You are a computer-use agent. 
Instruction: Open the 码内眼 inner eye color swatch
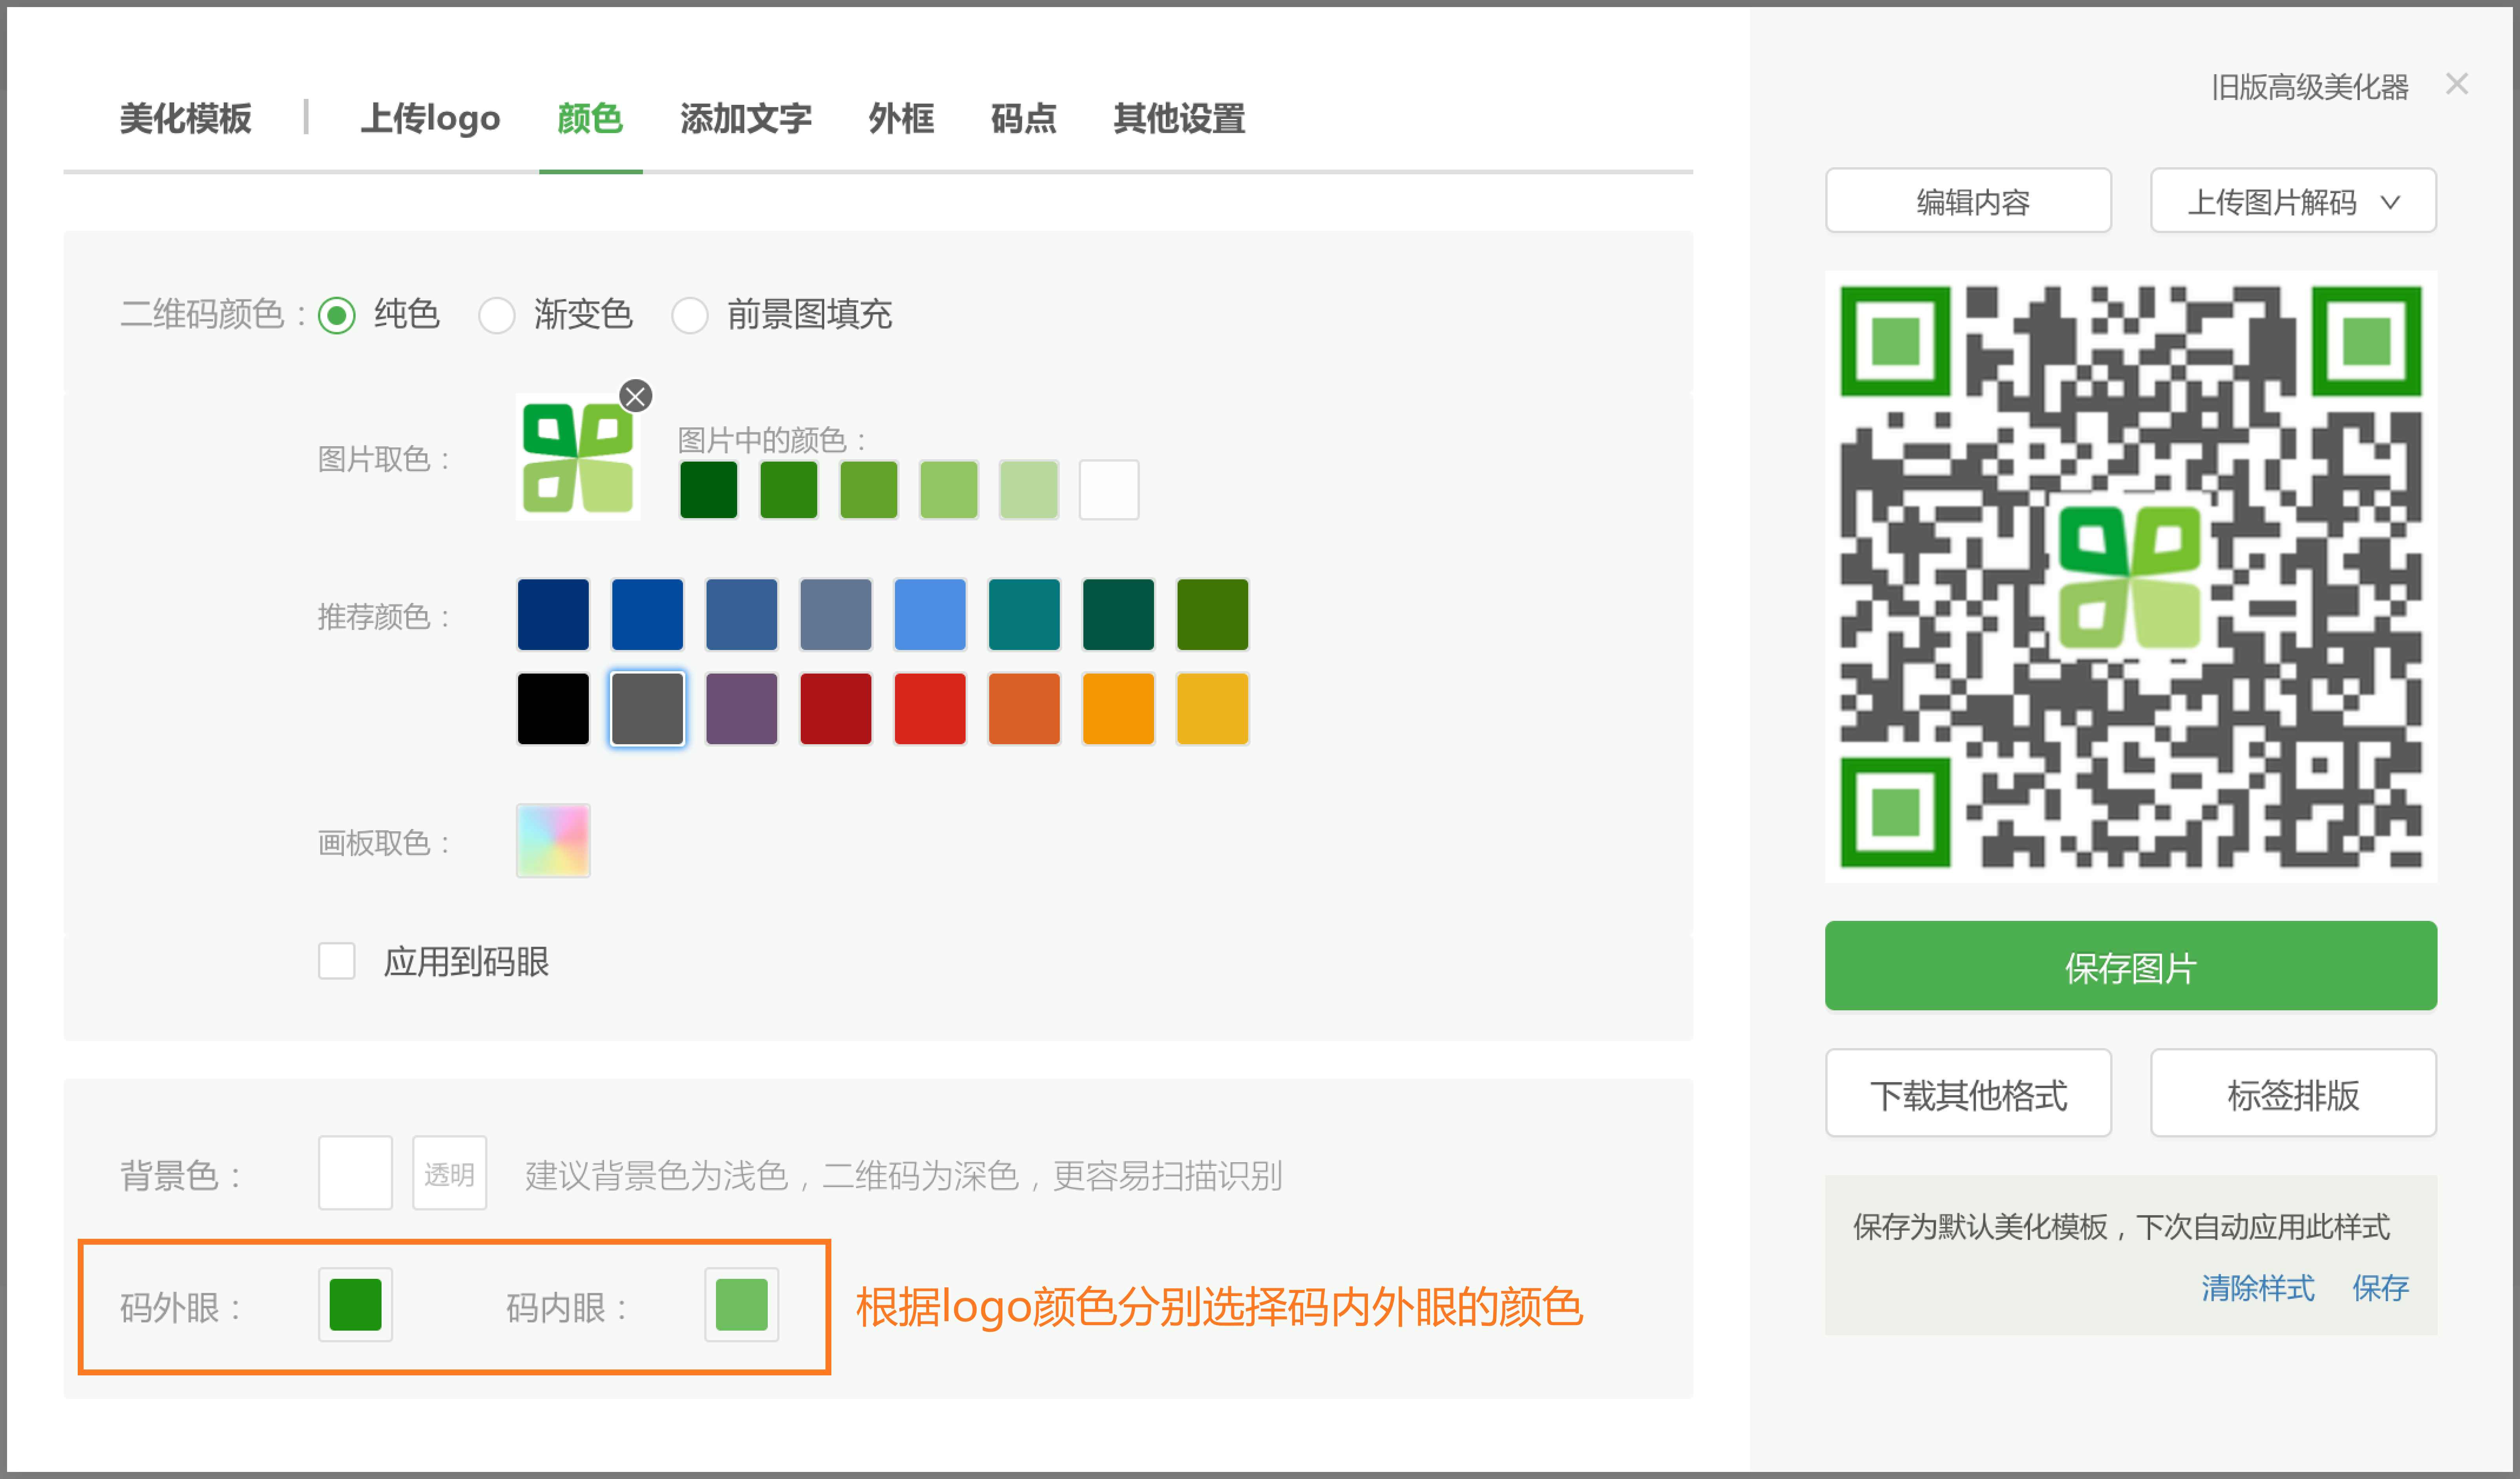(741, 1305)
